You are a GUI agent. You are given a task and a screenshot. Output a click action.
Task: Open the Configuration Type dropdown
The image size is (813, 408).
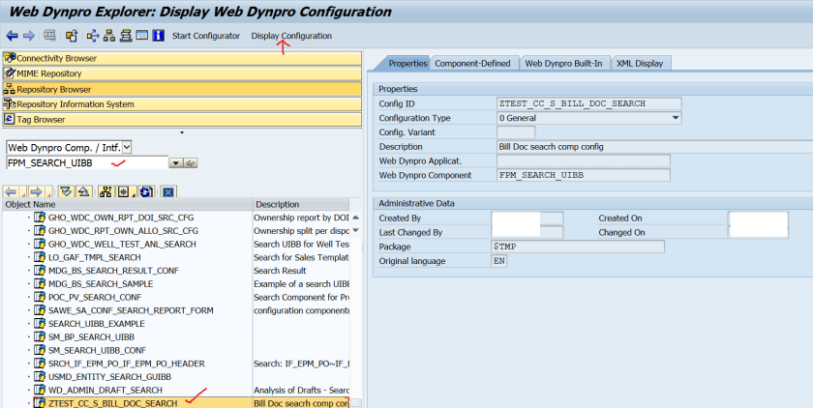coord(675,118)
